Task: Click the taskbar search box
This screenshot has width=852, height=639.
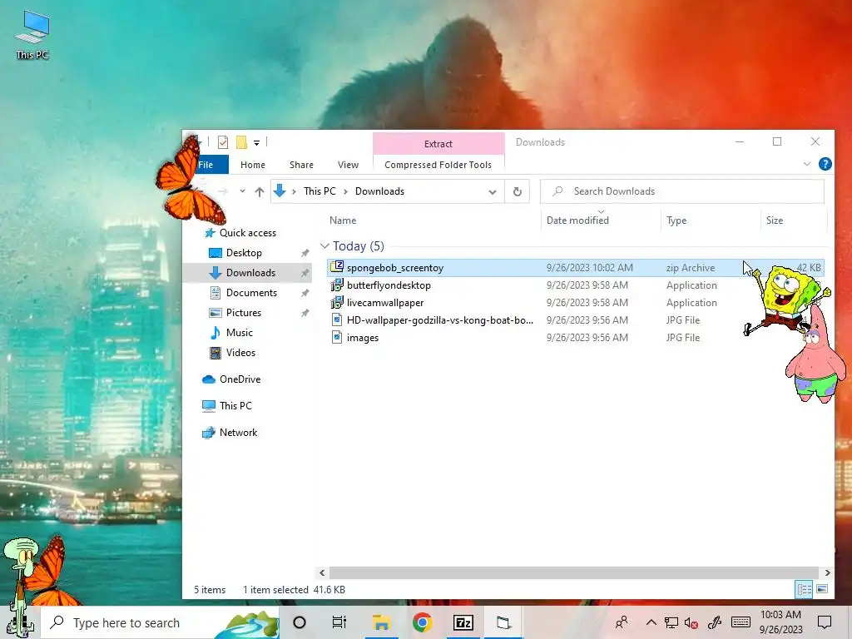Action: [x=161, y=622]
